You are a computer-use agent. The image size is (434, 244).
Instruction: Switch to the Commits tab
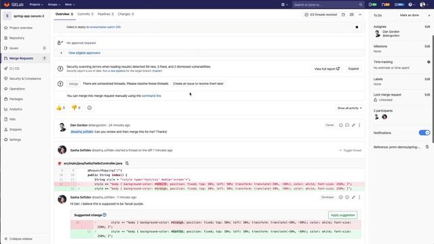coord(85,14)
